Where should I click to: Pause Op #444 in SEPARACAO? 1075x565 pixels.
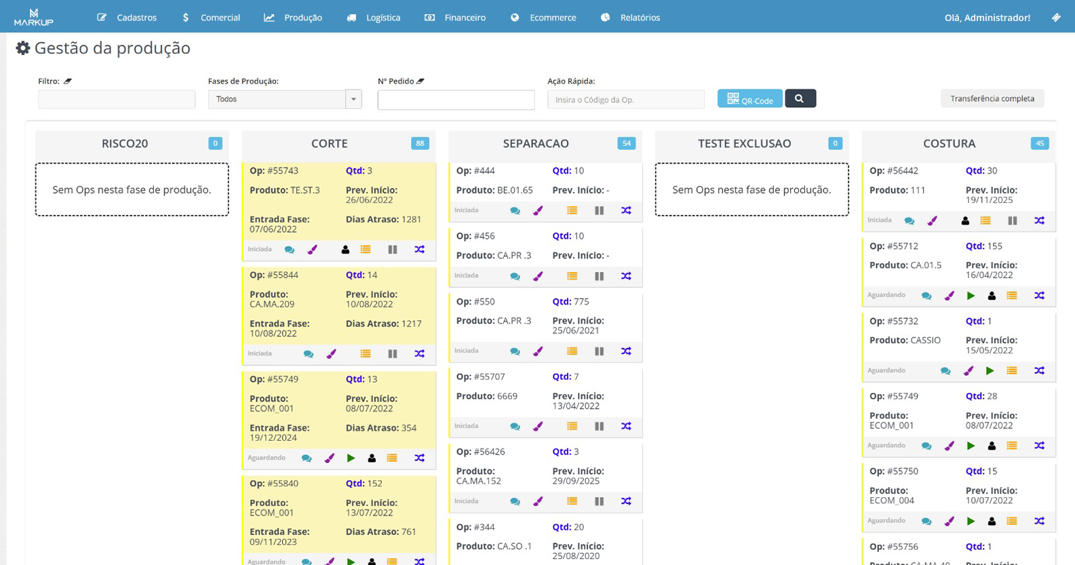pyautogui.click(x=600, y=211)
